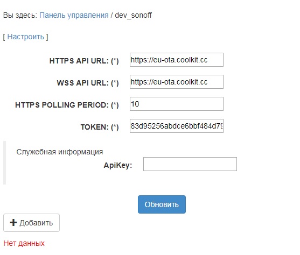Screen dimensions: 300x255
Task: Focus the WSS API URL input field
Action: click(177, 82)
